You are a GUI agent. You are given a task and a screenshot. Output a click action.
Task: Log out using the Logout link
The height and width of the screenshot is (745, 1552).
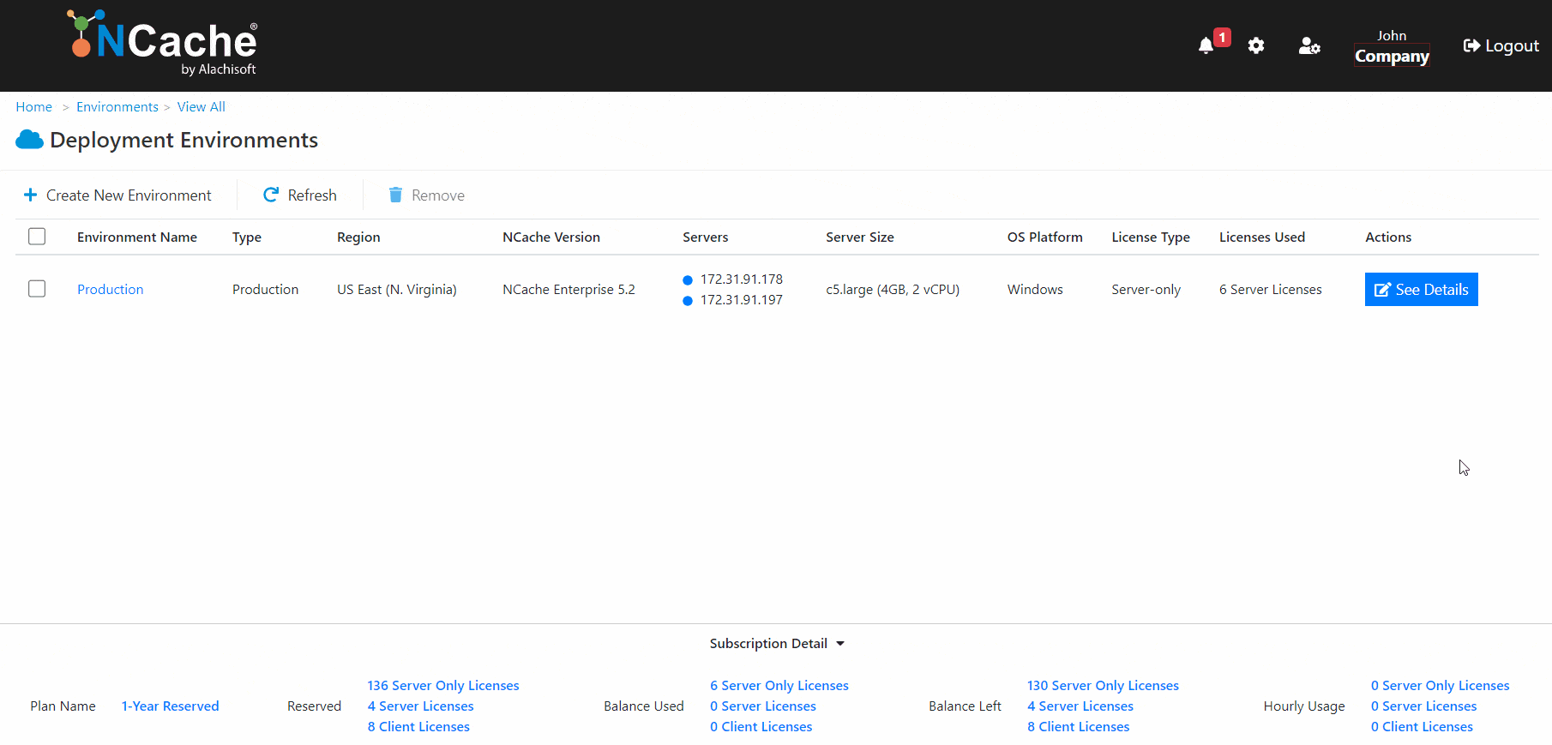click(x=1501, y=46)
